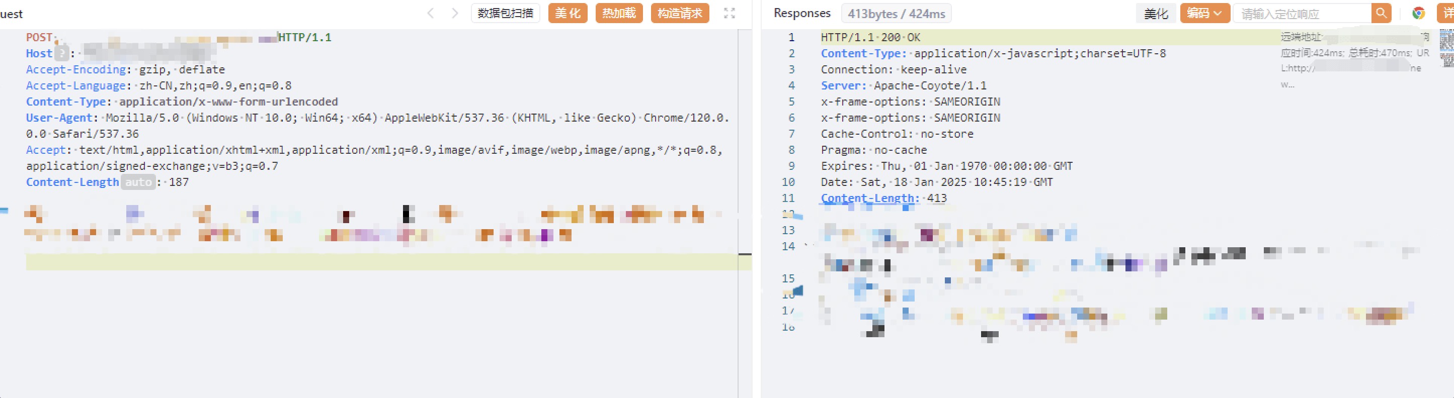1454x398 pixels.
Task: Click the Pragma: no-cache line
Action: click(874, 150)
